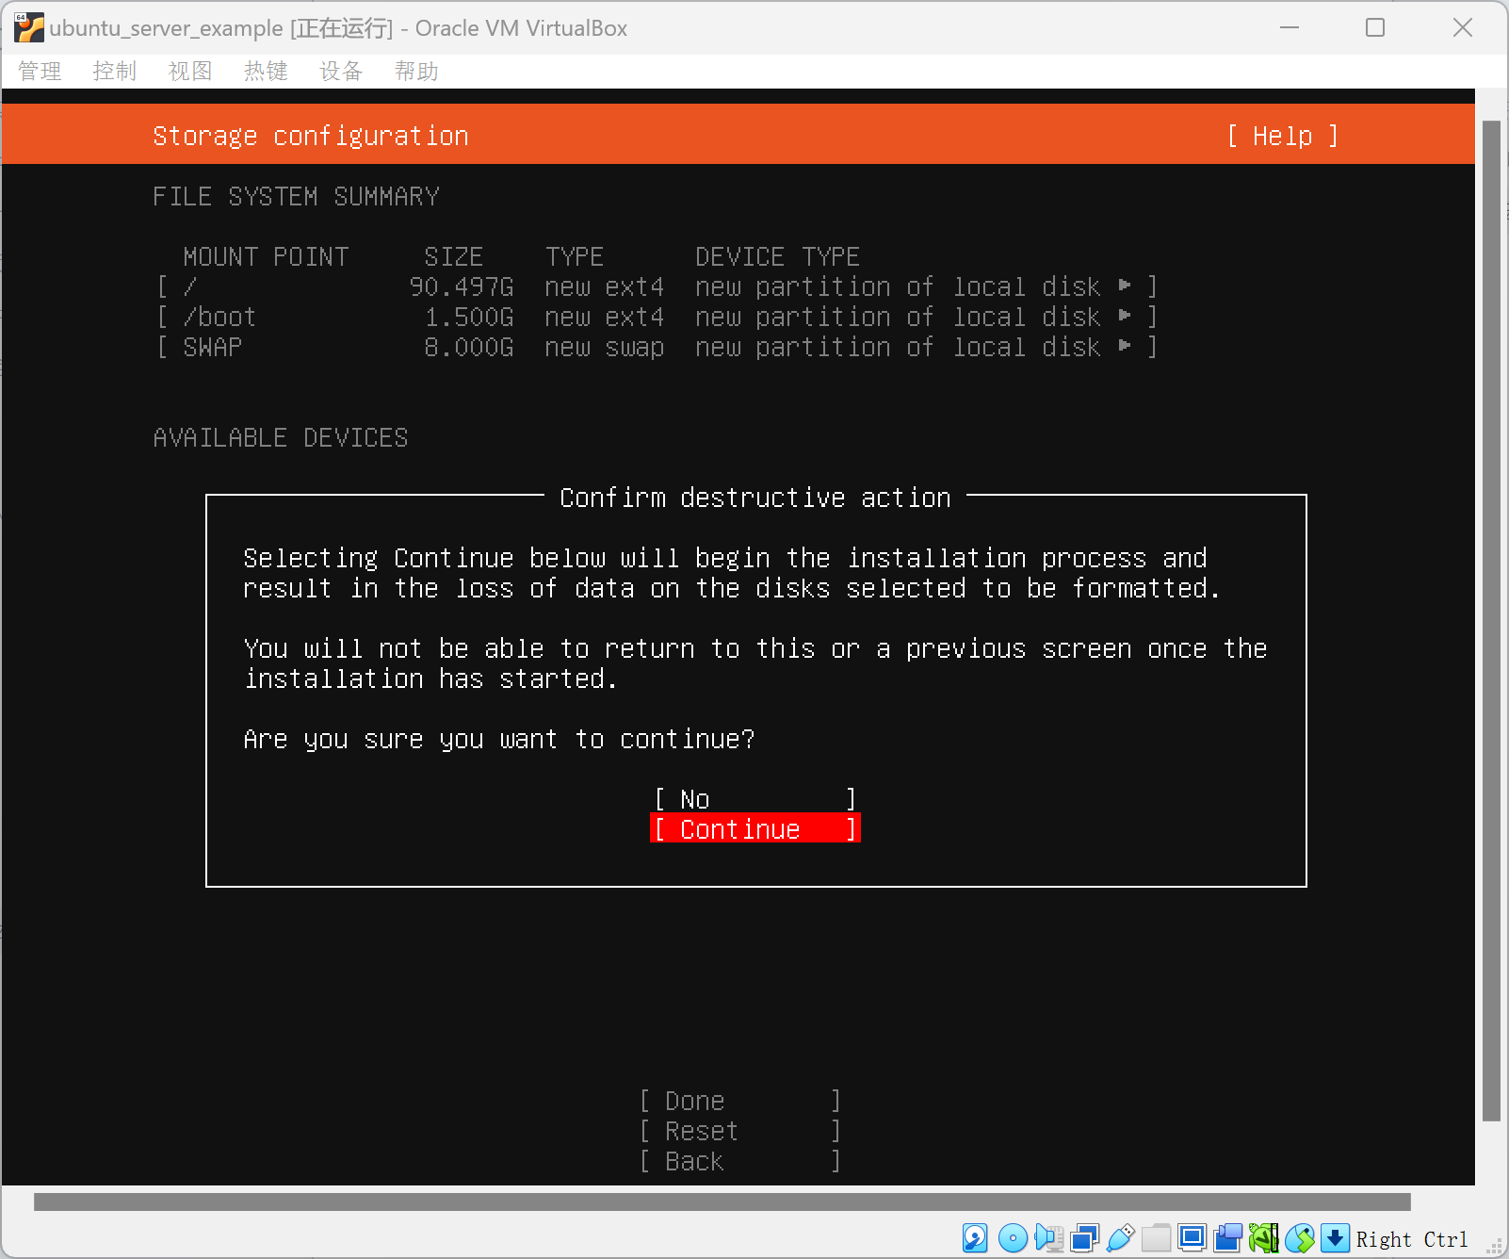The image size is (1509, 1259).
Task: Open the network adapters status icon
Action: tap(1084, 1237)
